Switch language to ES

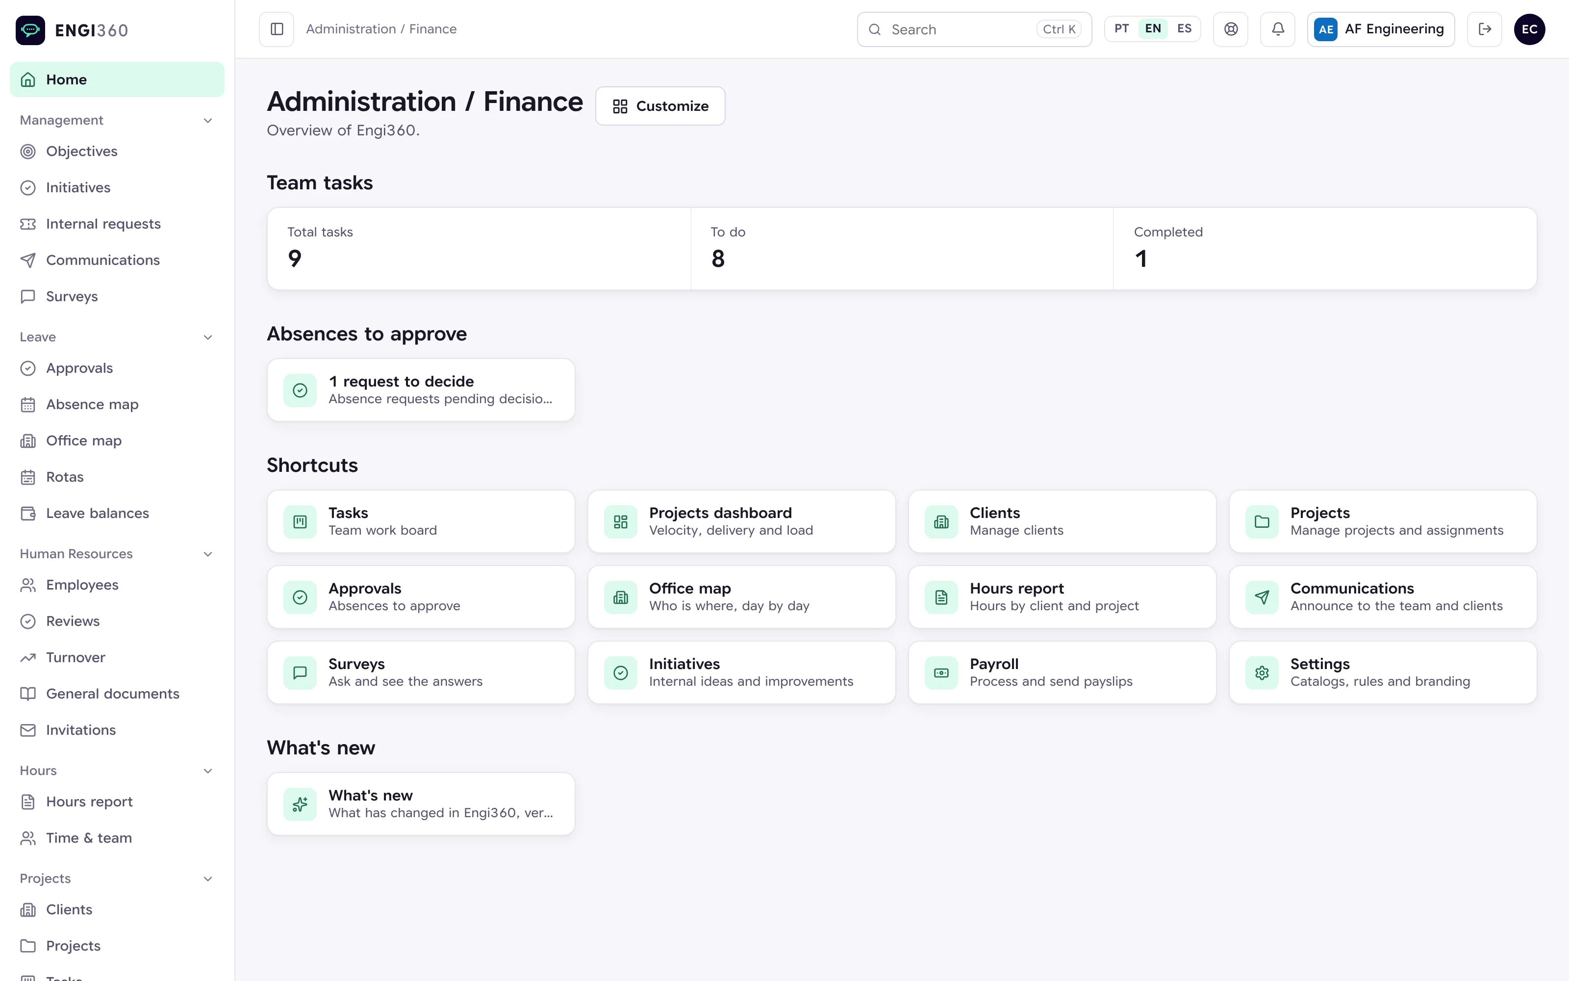pos(1184,29)
